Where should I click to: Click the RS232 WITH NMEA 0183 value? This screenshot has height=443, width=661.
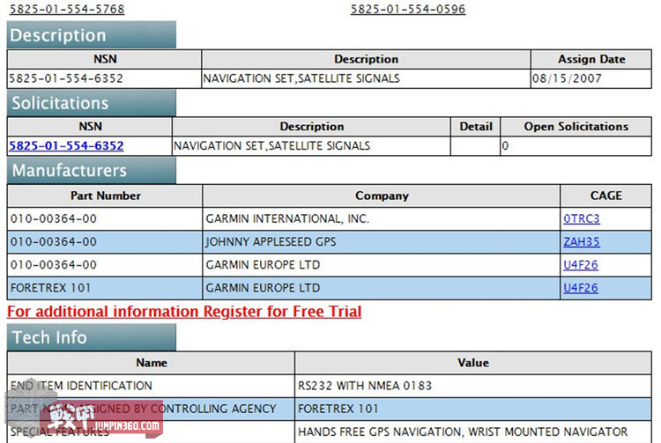click(x=365, y=386)
